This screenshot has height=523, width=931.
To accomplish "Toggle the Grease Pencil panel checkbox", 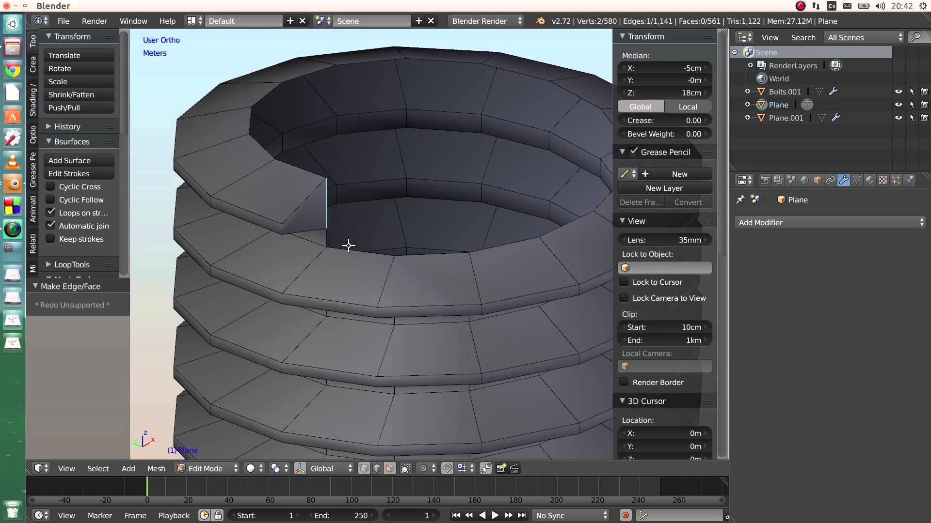I will [634, 152].
